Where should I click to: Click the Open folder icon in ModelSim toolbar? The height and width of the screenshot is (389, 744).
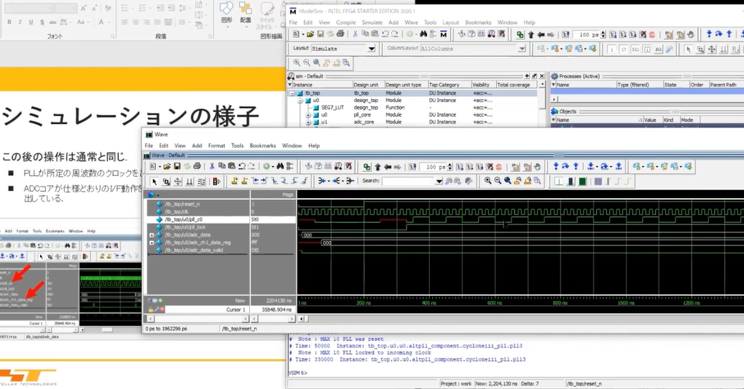[310, 34]
